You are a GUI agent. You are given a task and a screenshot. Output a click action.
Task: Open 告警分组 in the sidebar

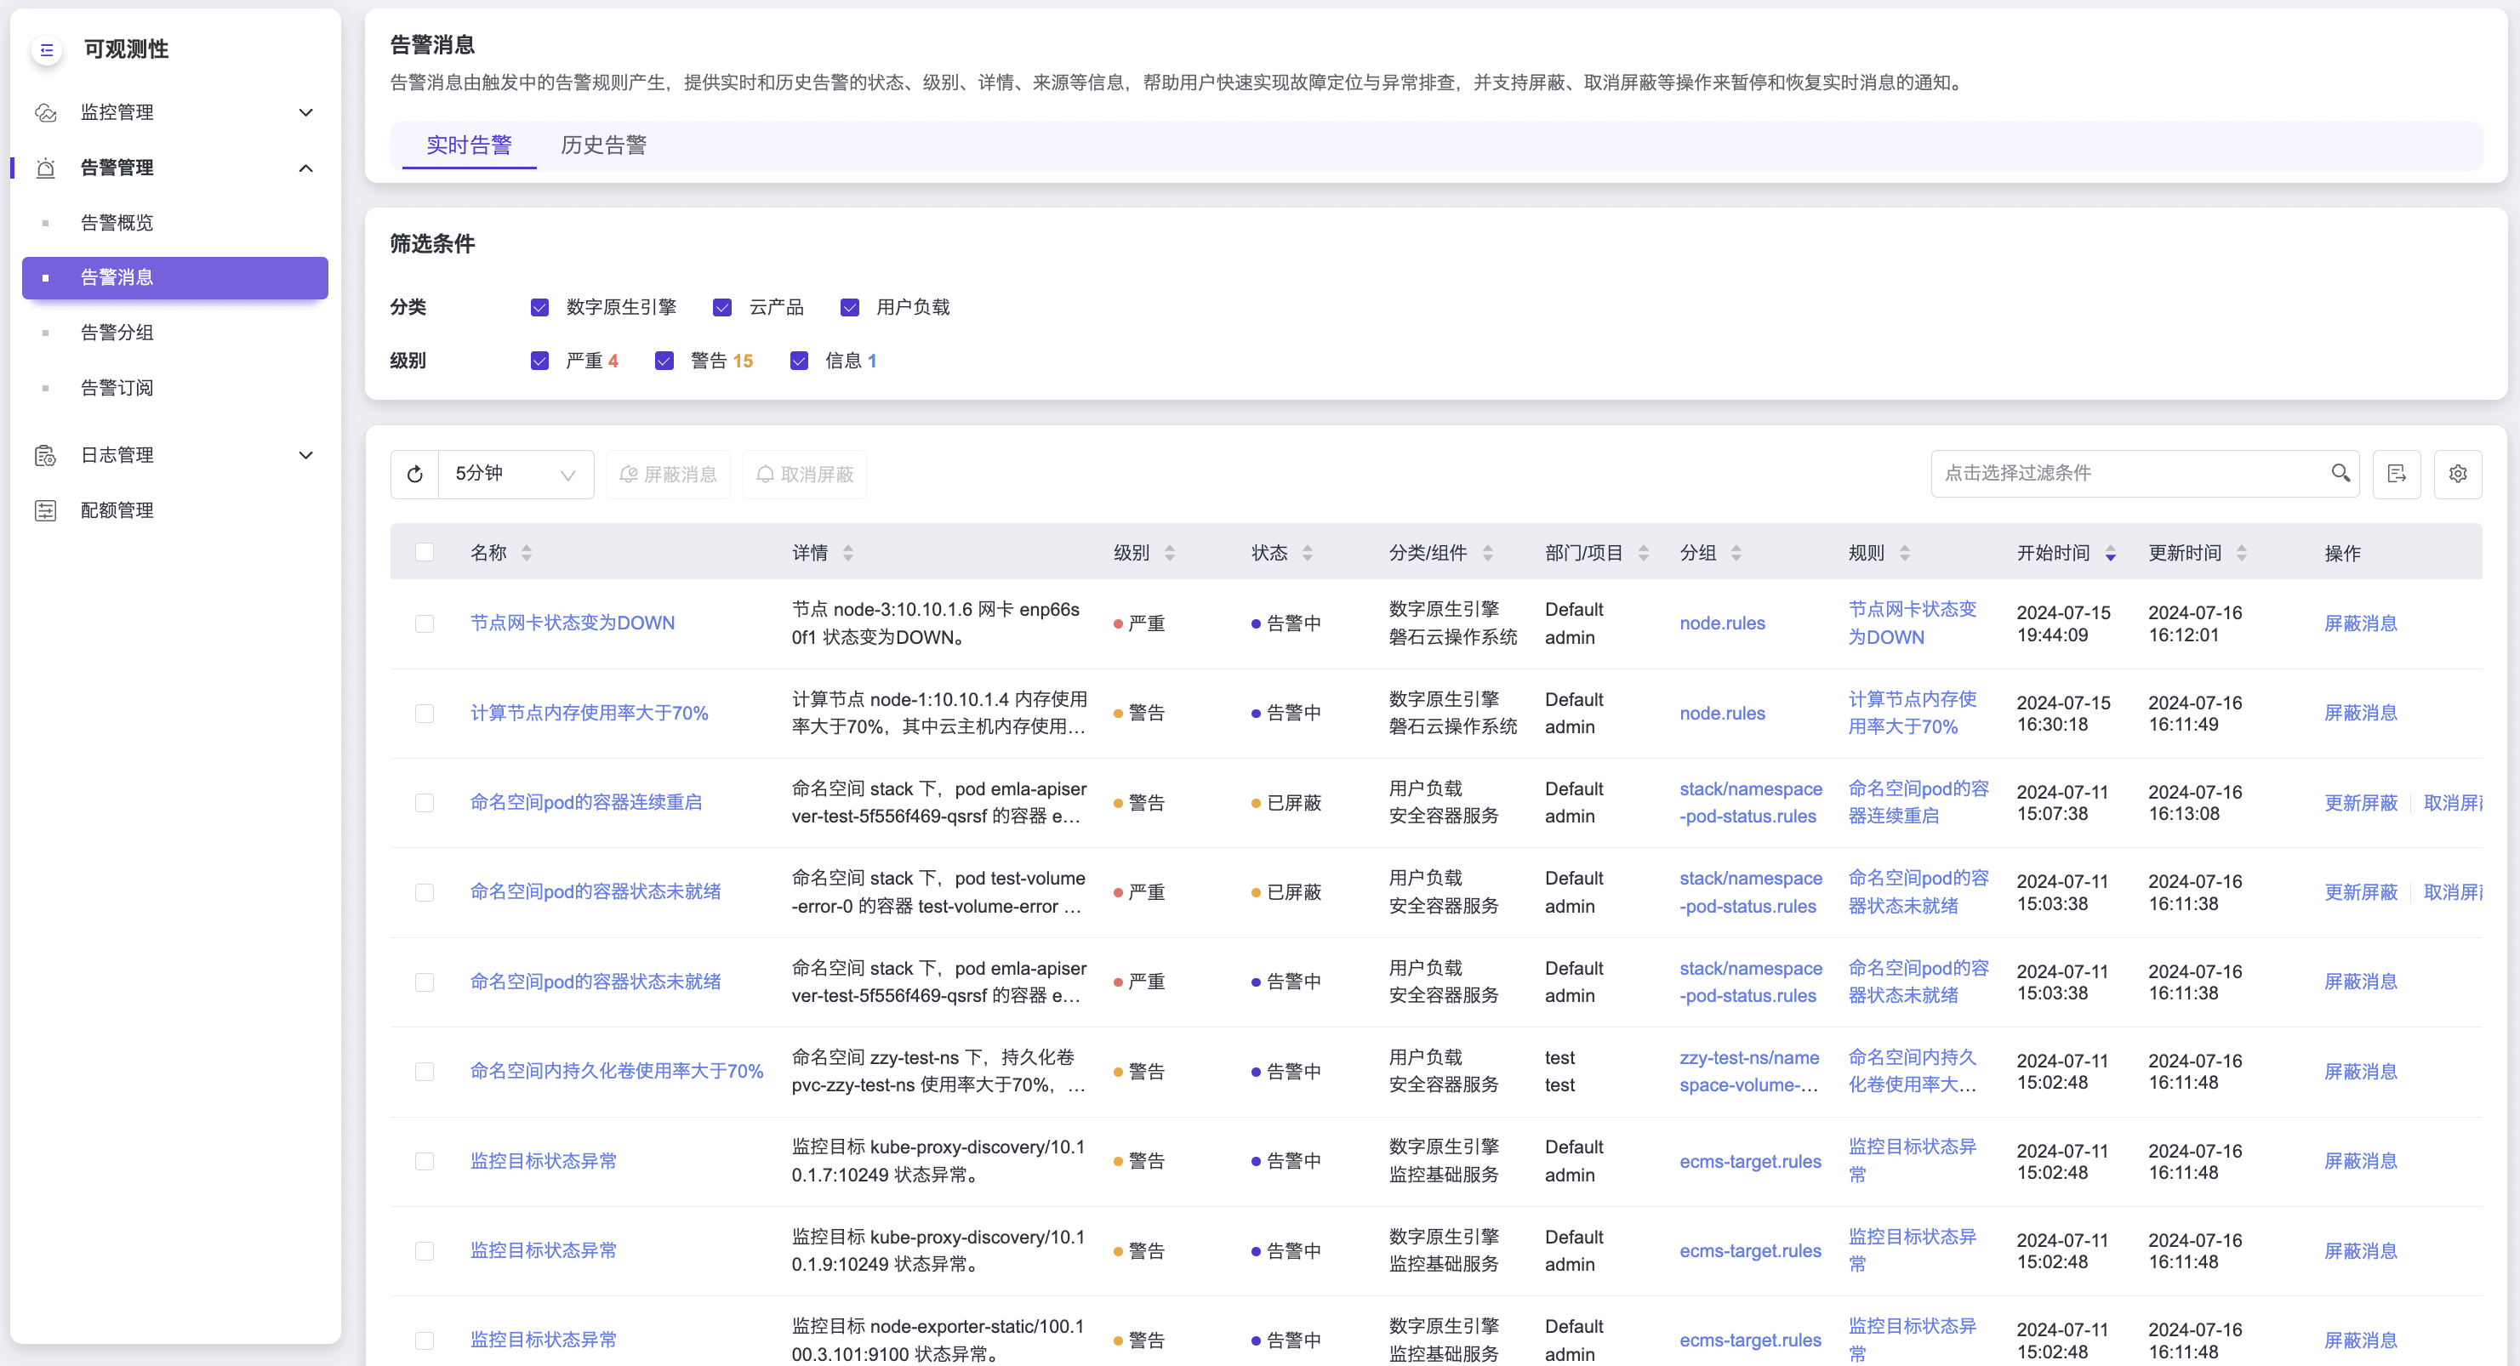tap(117, 333)
